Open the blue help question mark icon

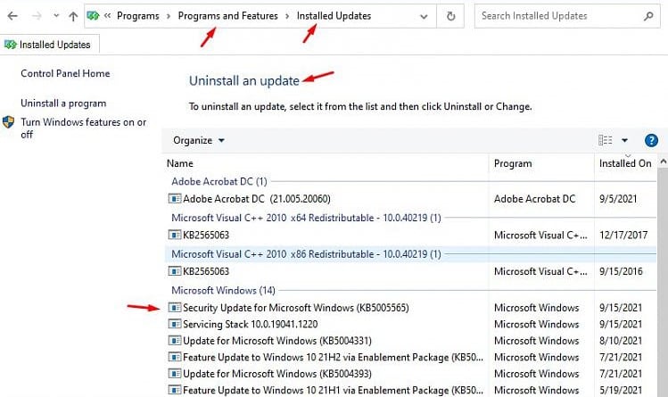coord(651,140)
